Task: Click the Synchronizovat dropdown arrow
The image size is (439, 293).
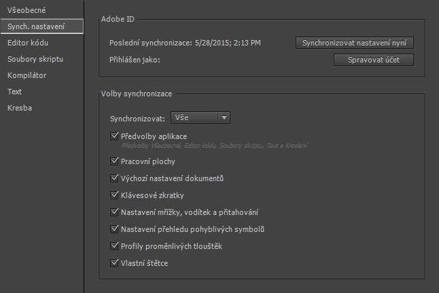Action: pyautogui.click(x=224, y=117)
